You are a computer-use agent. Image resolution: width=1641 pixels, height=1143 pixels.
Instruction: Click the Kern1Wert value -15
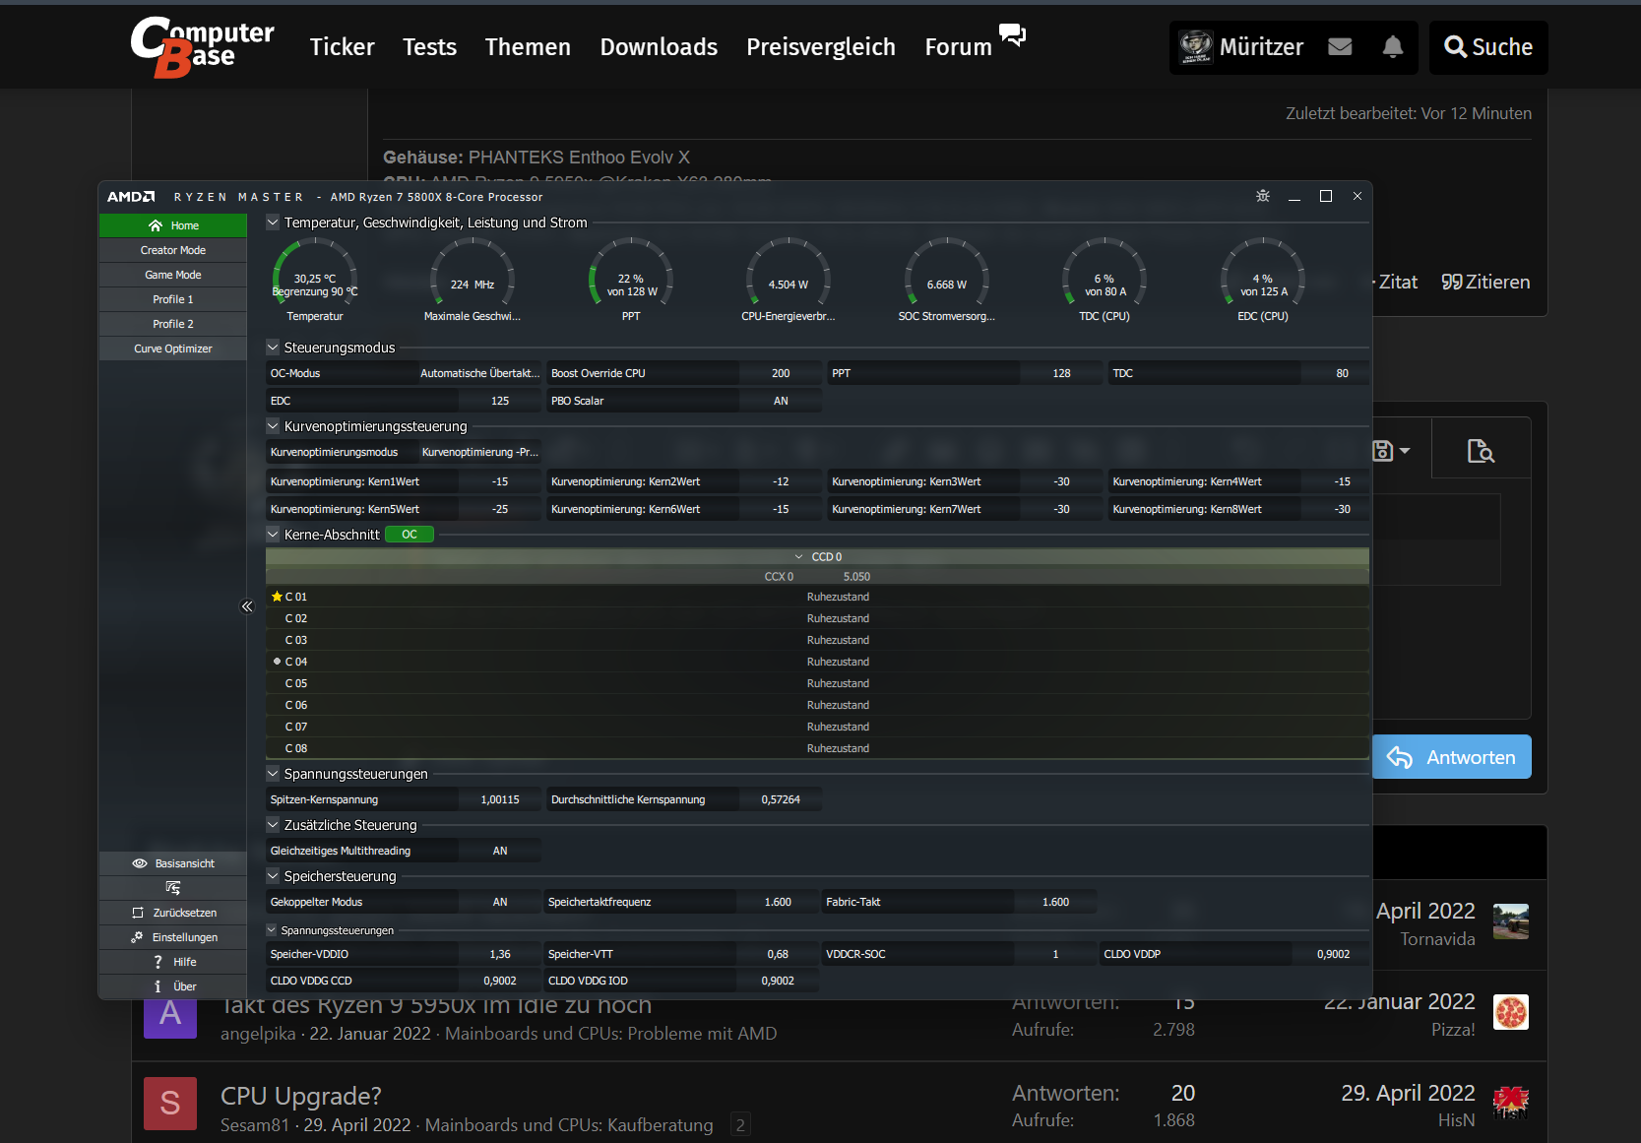click(500, 481)
